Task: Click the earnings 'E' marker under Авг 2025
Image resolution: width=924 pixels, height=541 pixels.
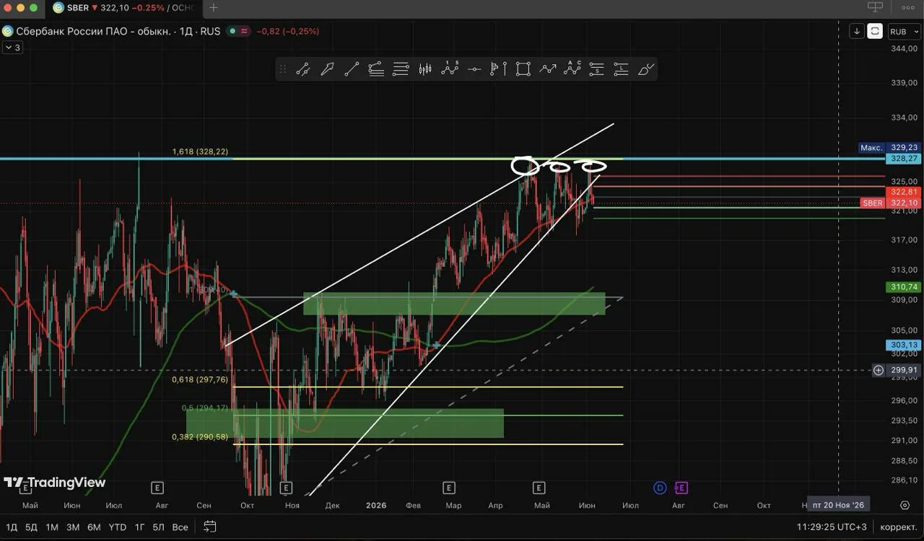Action: tap(157, 488)
